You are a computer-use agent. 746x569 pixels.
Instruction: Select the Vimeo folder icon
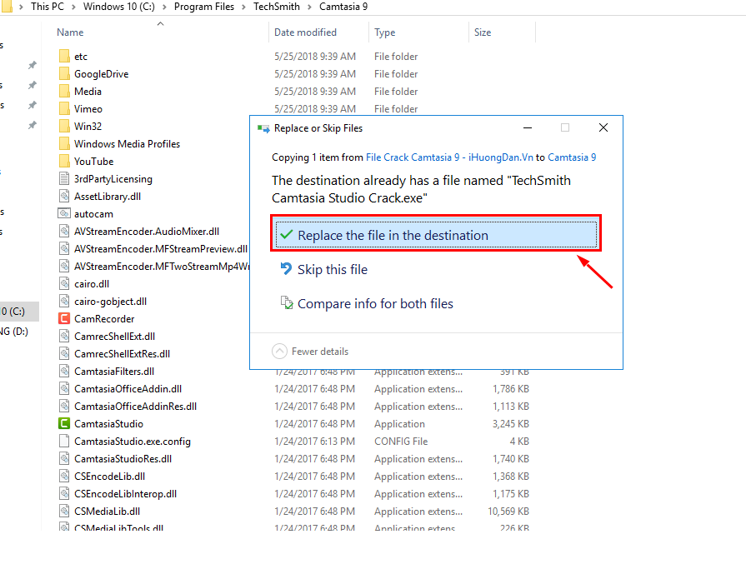64,109
